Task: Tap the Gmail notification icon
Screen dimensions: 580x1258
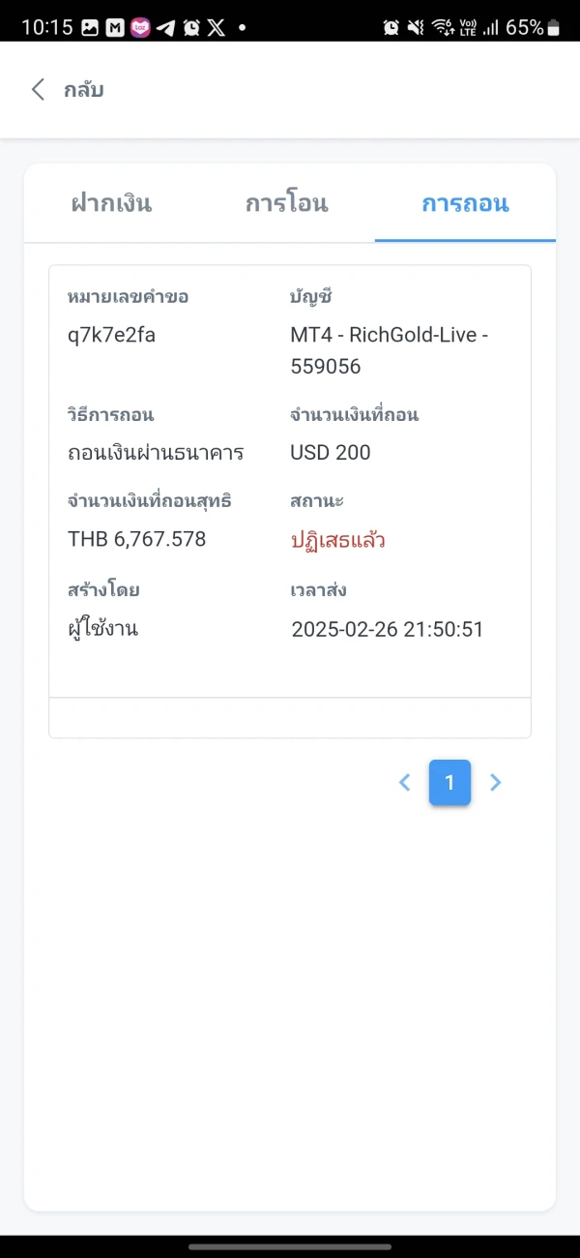Action: (115, 27)
